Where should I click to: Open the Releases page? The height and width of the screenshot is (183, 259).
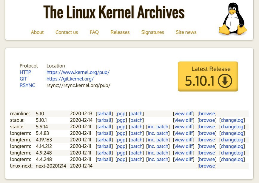tap(120, 32)
